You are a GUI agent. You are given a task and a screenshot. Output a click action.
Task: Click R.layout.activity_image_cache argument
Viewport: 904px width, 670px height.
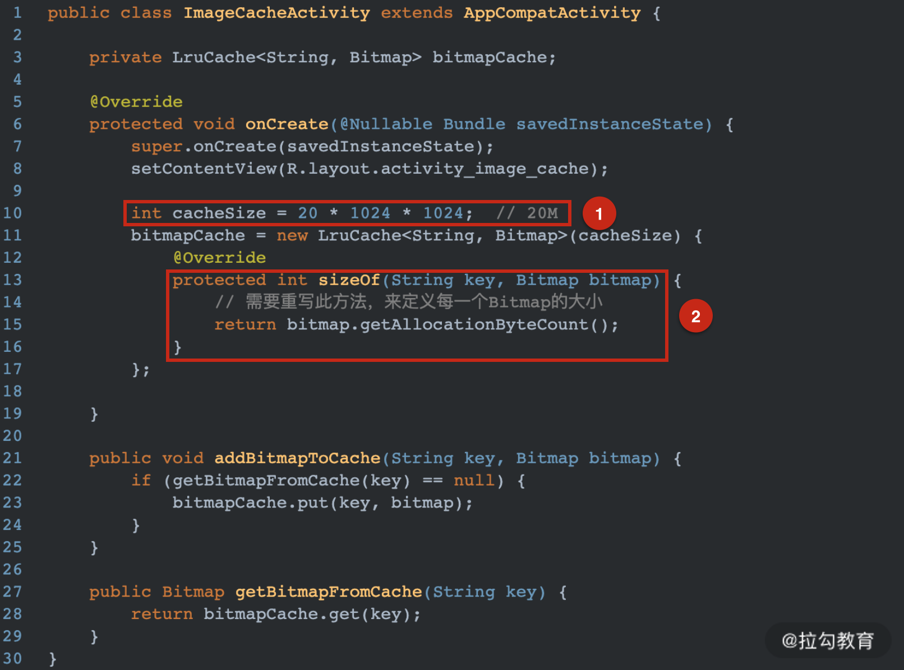click(x=437, y=169)
